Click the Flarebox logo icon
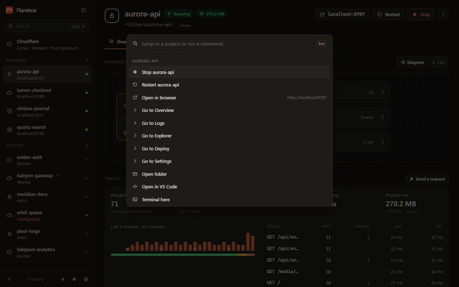Viewport: 459px width, 287px height. pos(9,10)
